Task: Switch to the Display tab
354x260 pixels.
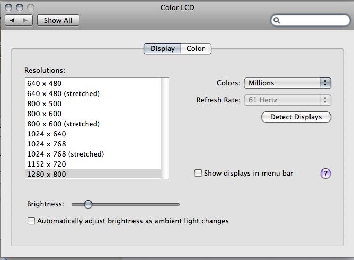Action: pos(162,49)
